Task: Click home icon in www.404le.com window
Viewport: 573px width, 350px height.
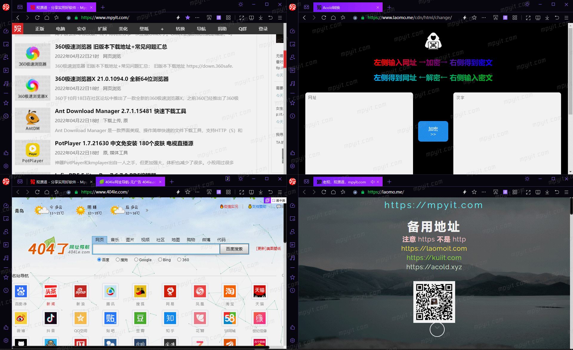Action: click(x=47, y=192)
